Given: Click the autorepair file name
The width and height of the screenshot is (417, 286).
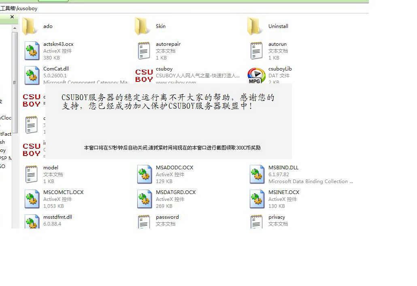Looking at the screenshot, I should [x=168, y=44].
